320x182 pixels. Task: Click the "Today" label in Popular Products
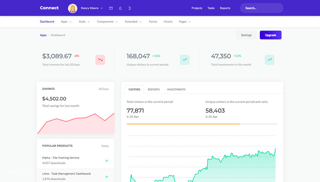(x=105, y=146)
